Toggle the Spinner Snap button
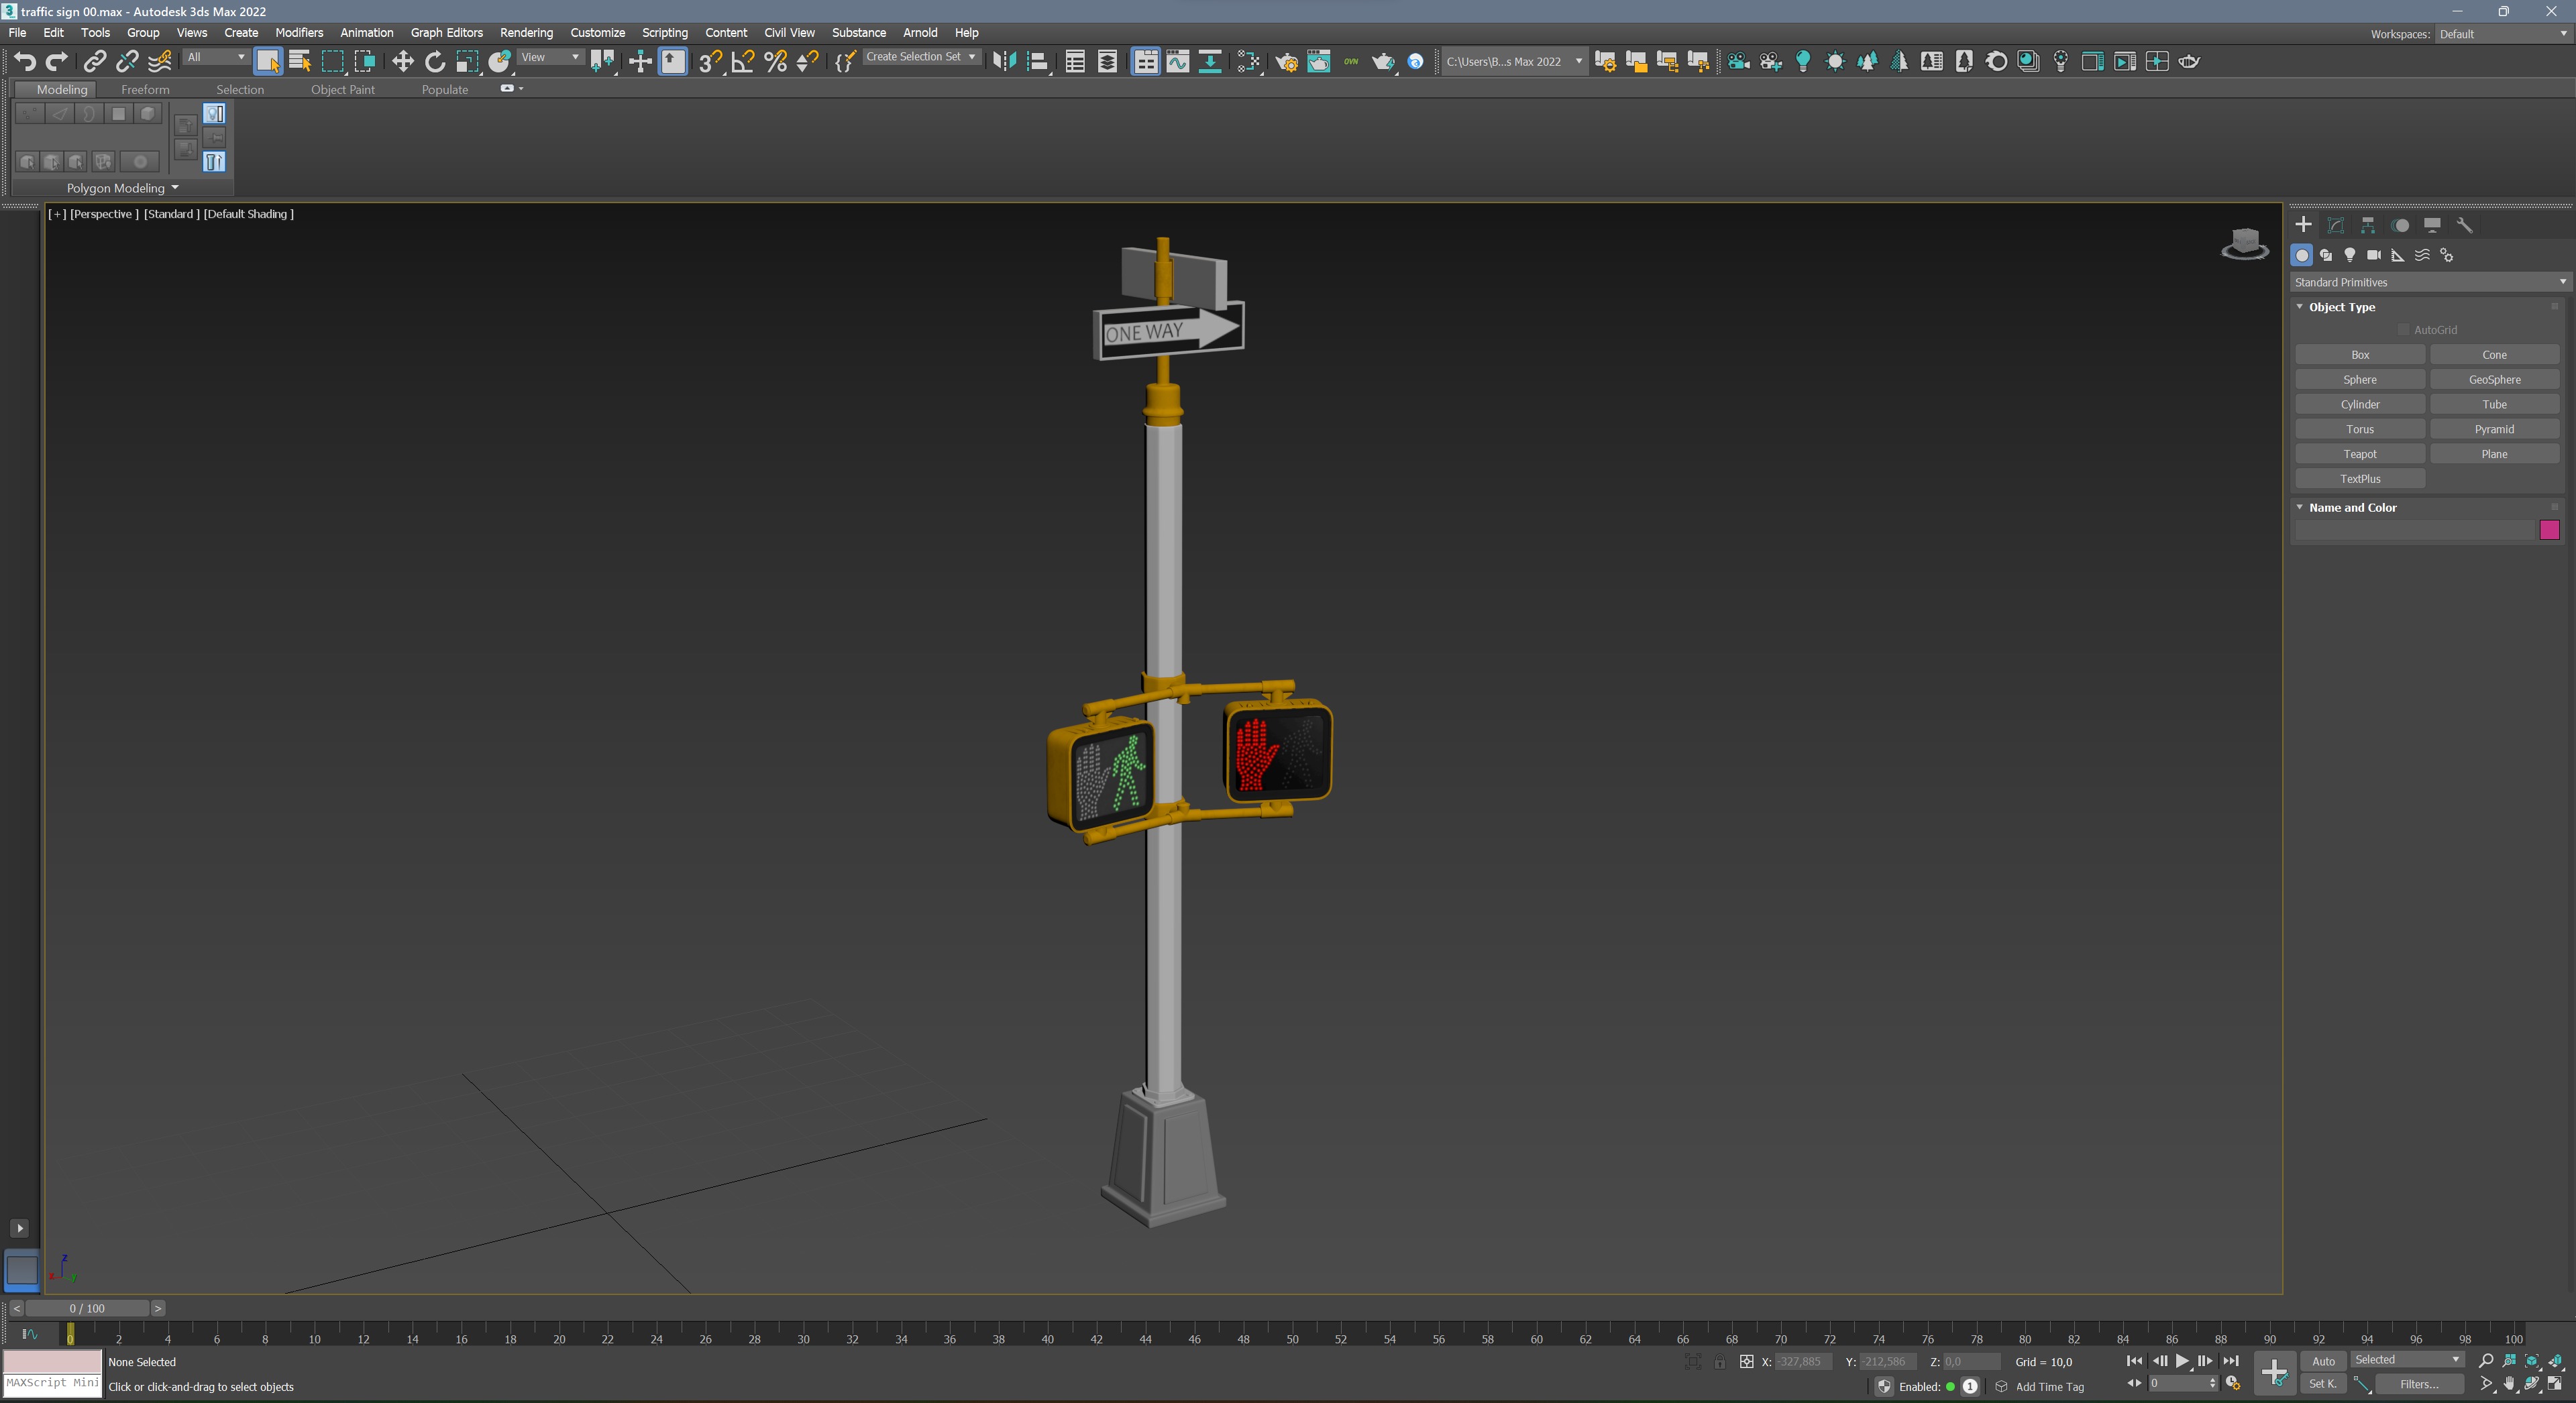2576x1403 pixels. click(807, 62)
